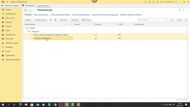Open form options vertical dots icon
190x107 pixels.
pos(183,10)
